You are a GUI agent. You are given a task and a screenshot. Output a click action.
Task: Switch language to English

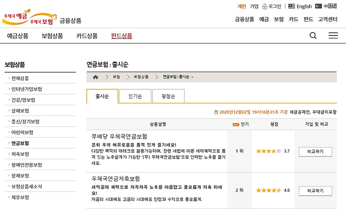coord(304,6)
